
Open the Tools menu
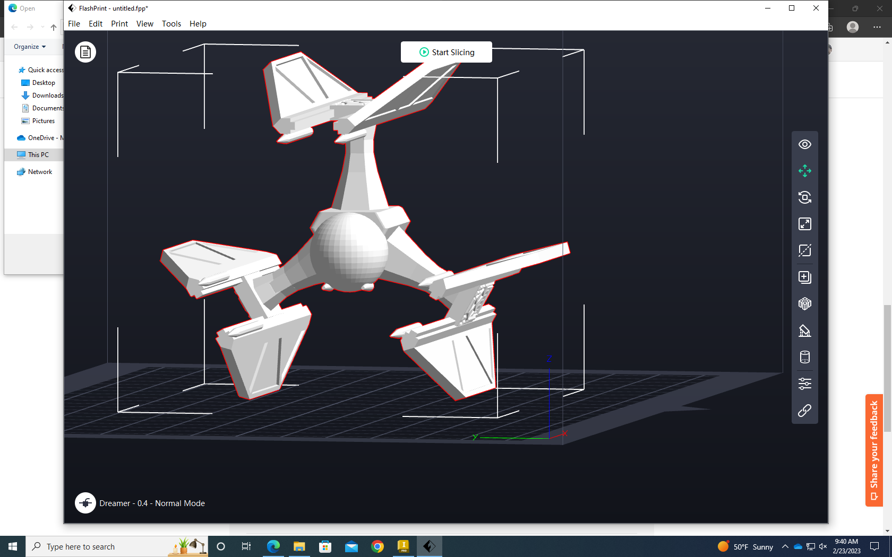coord(171,24)
